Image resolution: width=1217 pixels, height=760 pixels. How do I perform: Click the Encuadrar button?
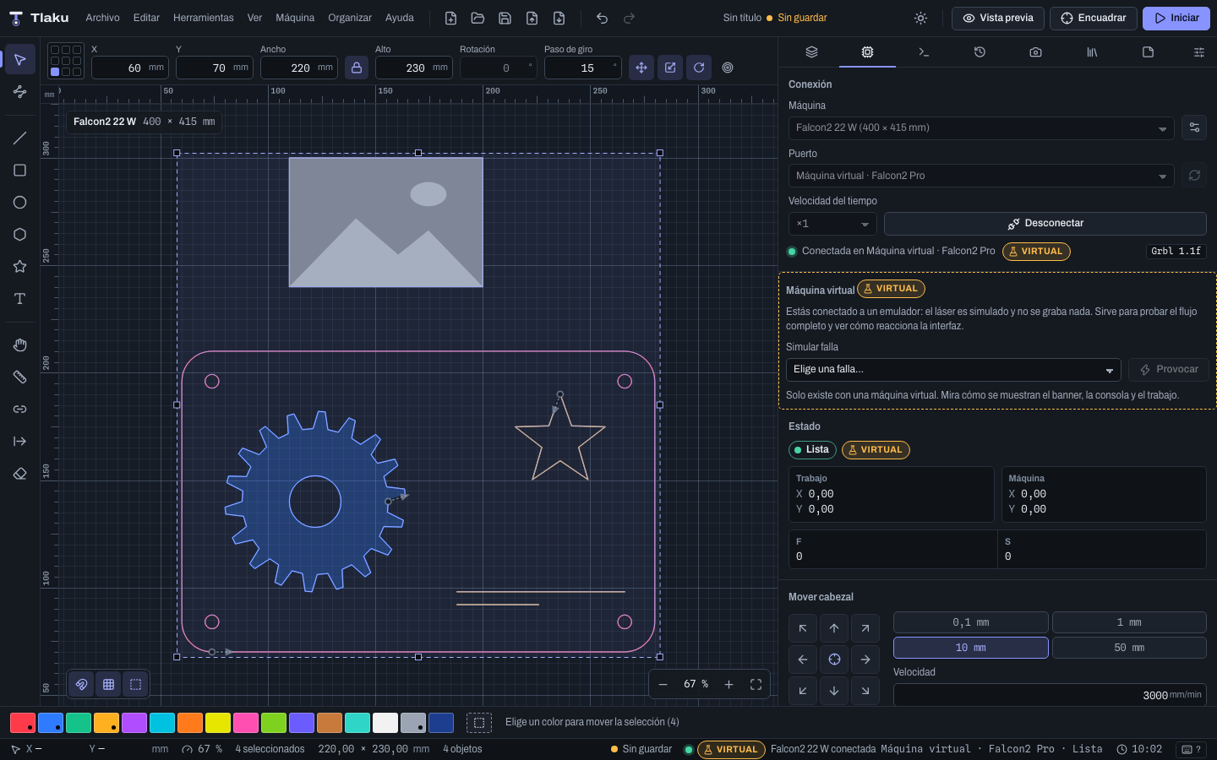click(x=1094, y=18)
